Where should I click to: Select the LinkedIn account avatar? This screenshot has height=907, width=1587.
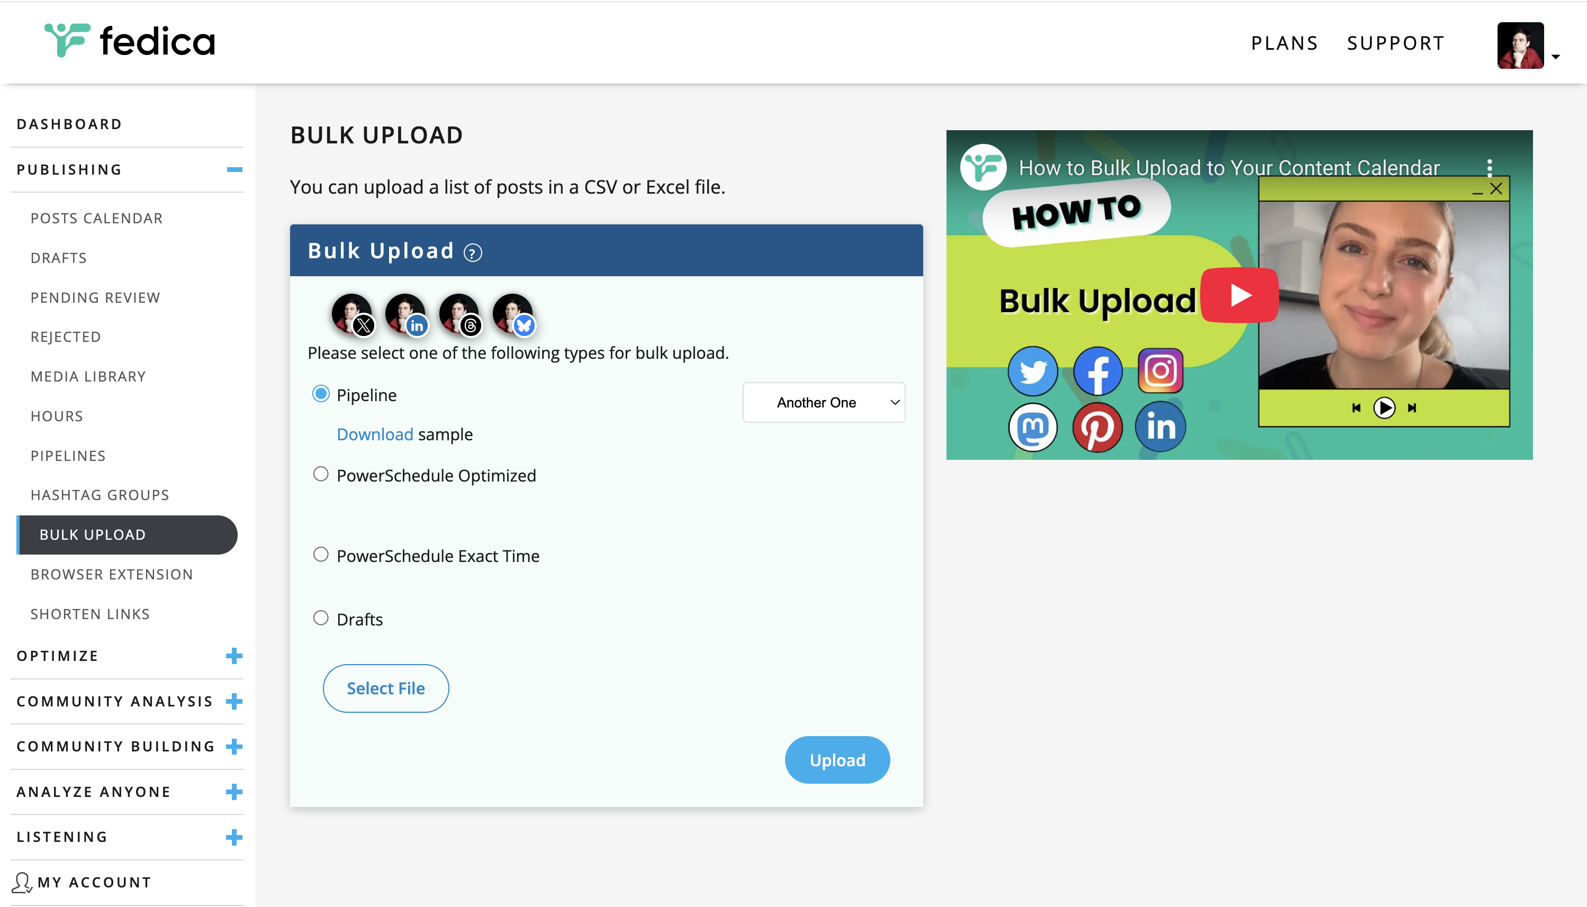405,313
